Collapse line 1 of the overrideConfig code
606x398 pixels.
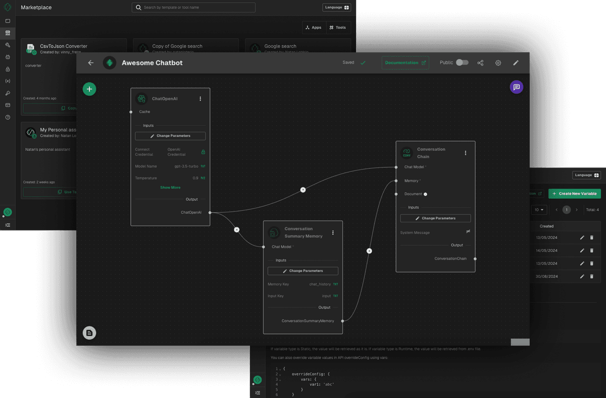tap(280, 369)
